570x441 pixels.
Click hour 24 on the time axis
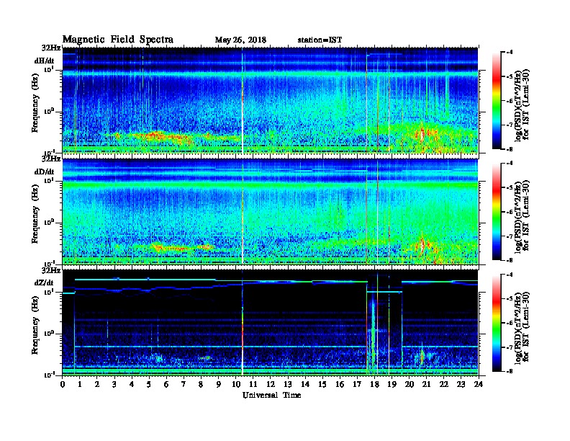[479, 384]
